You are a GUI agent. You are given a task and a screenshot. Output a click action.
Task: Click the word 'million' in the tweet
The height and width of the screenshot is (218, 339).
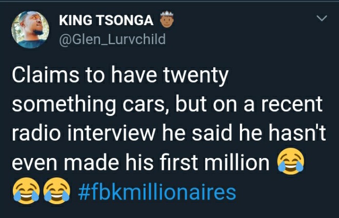pyautogui.click(x=237, y=162)
